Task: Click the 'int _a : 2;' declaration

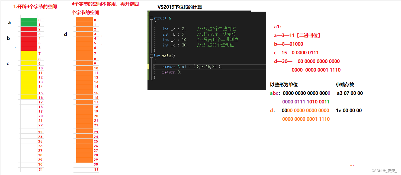Action: tap(174, 29)
